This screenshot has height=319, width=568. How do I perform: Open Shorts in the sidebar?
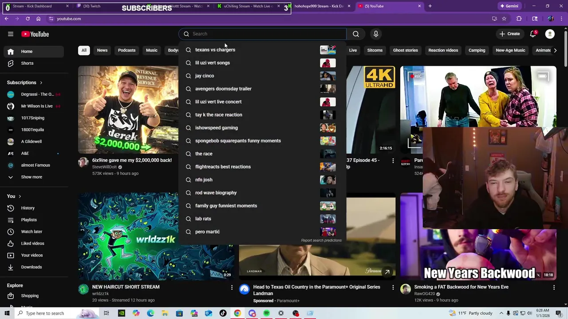coord(34,63)
